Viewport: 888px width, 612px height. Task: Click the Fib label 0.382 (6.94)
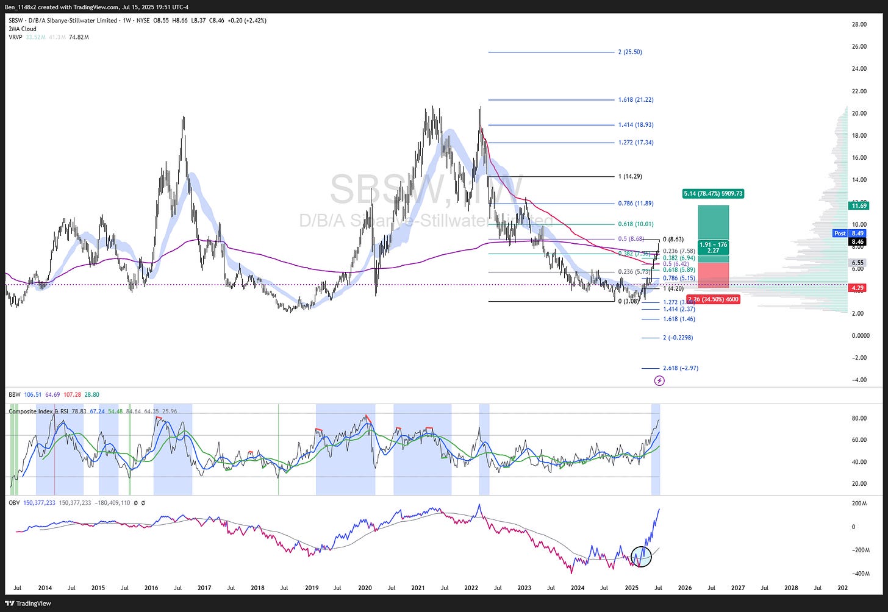point(679,258)
